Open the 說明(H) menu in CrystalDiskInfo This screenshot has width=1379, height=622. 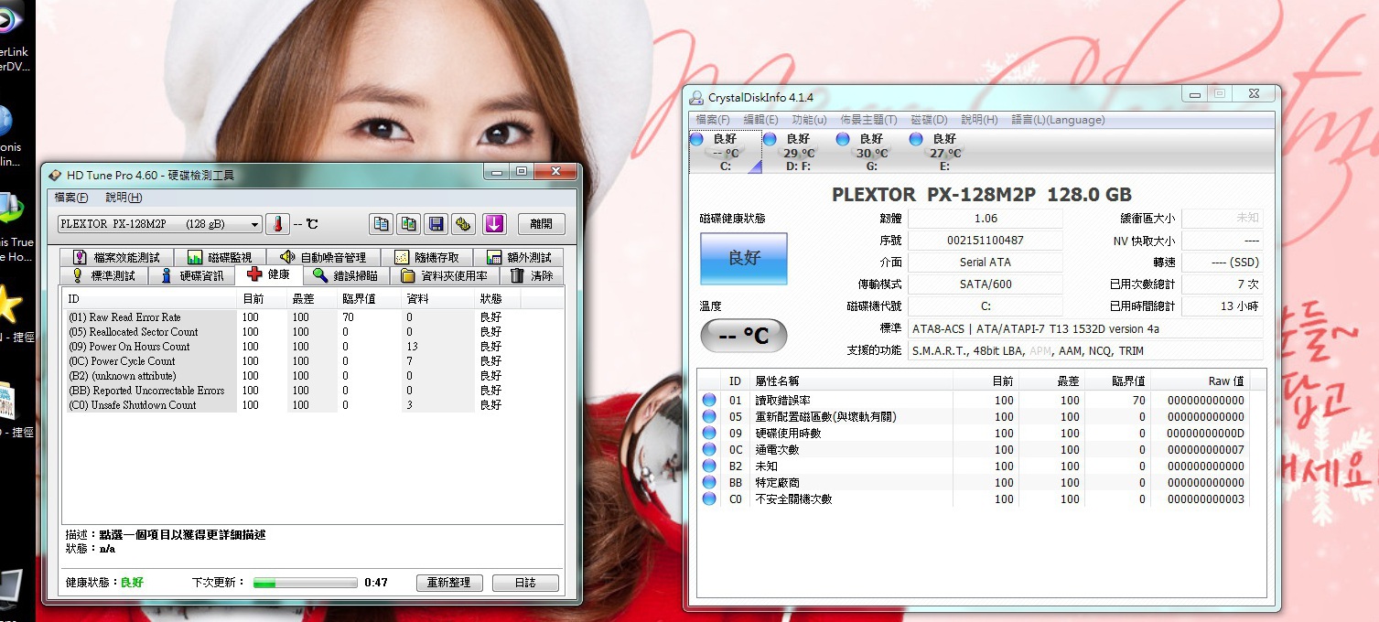pos(979,120)
